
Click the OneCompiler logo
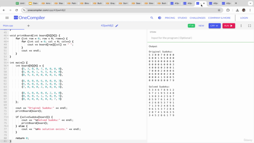coord(29,17)
